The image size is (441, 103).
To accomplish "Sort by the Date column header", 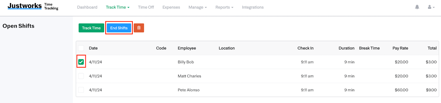I will (x=93, y=48).
